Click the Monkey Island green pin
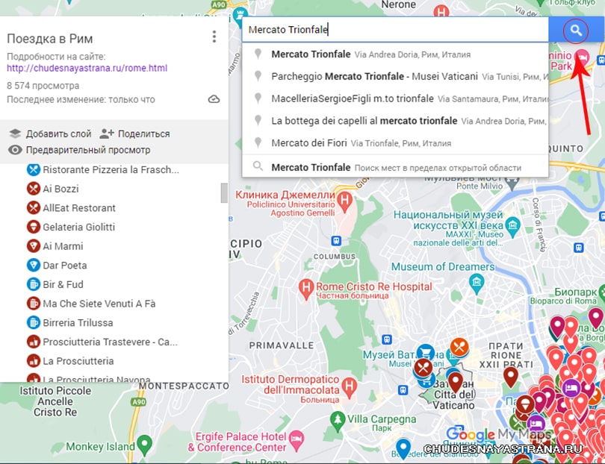 [x=145, y=445]
